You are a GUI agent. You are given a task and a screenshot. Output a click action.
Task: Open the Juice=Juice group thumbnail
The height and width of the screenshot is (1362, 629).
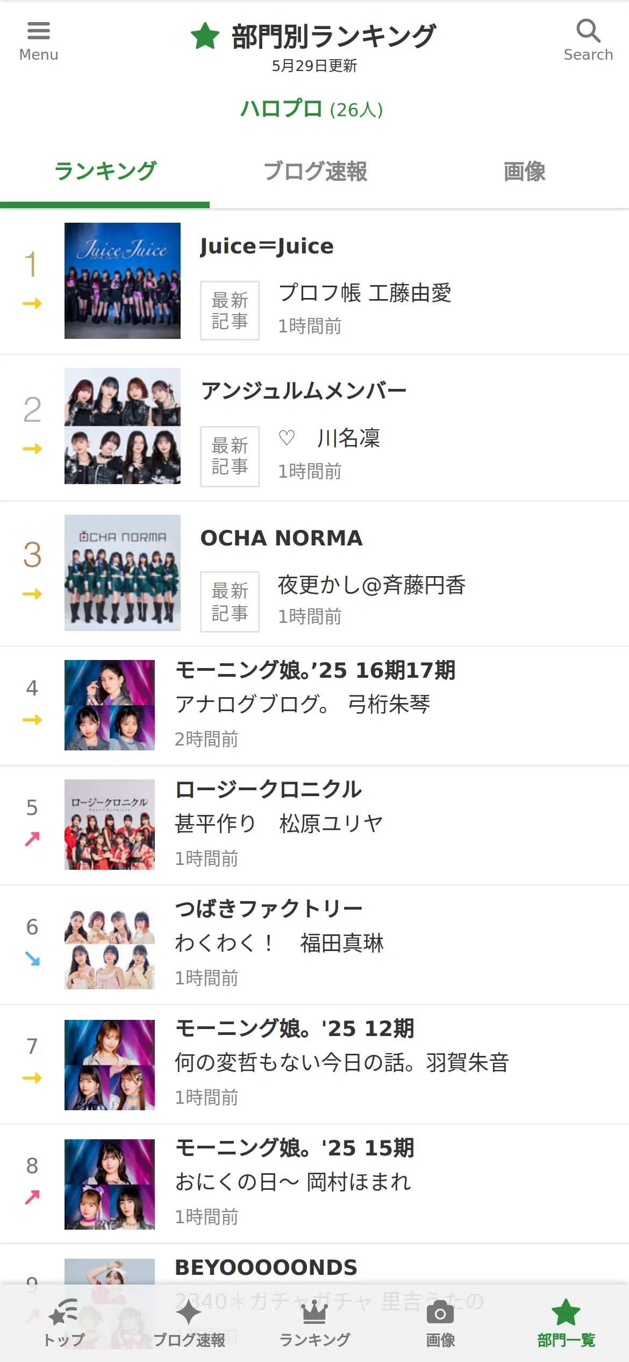pyautogui.click(x=123, y=281)
